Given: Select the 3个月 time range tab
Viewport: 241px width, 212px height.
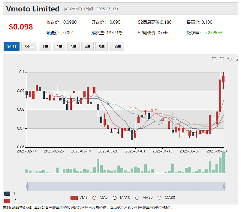Looking at the screenshot, I should coord(11,47).
